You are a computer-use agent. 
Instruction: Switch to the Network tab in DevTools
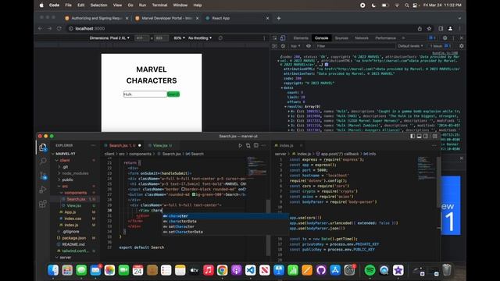click(x=362, y=38)
